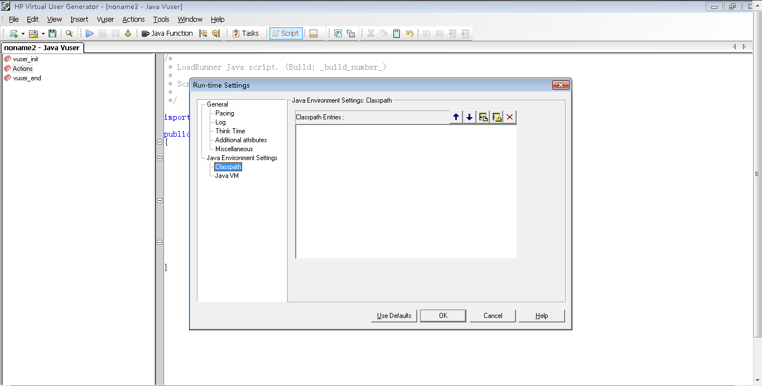Viewport: 762px width, 386px height.
Task: Expand the arrow beside Open Script icon
Action: [x=43, y=33]
